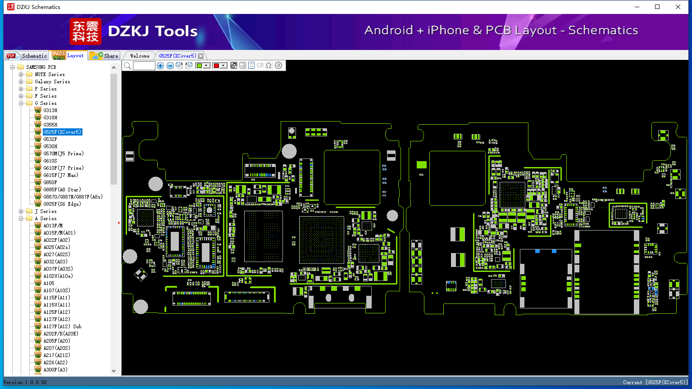
Task: Click the PADS icon beside G610S
Action: tap(38, 161)
